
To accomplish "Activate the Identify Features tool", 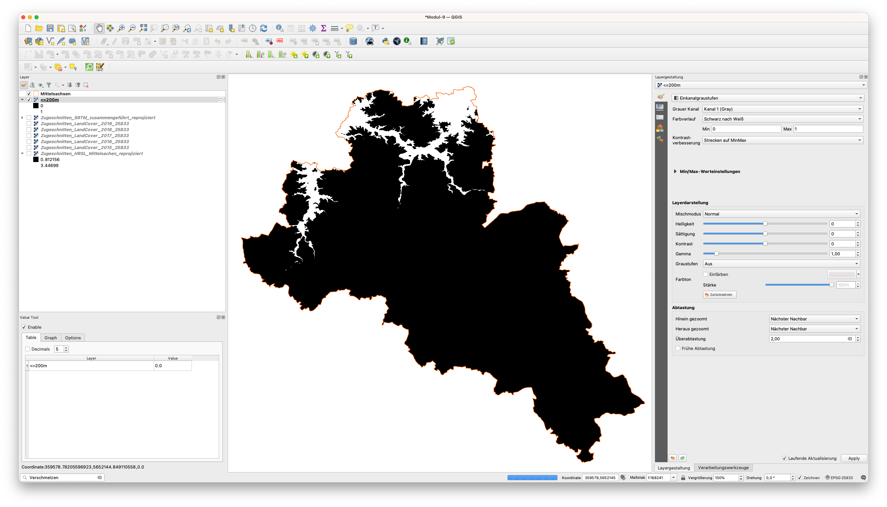I will (x=280, y=28).
